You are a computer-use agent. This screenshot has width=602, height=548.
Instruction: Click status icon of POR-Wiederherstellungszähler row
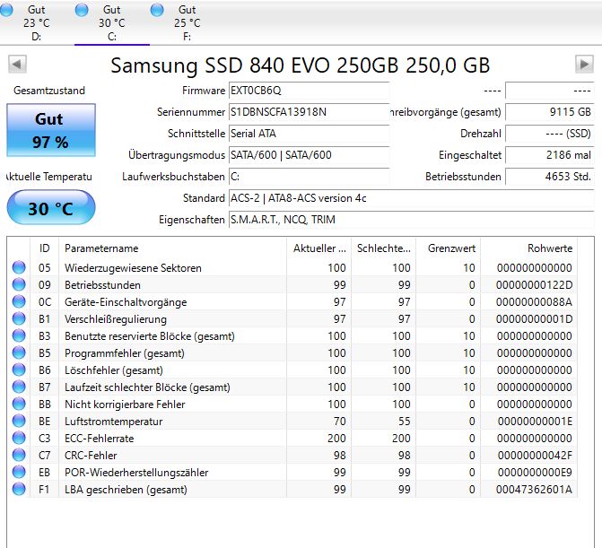point(19,472)
